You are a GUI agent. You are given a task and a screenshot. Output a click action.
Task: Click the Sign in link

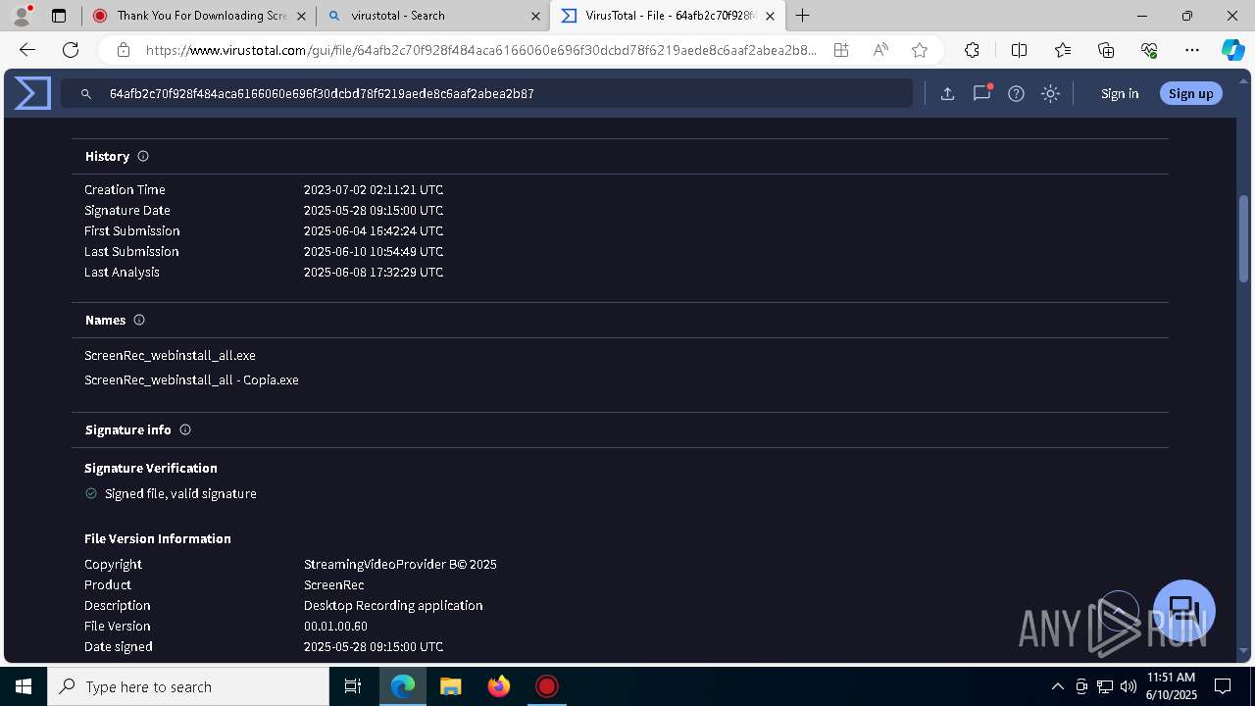coord(1120,93)
